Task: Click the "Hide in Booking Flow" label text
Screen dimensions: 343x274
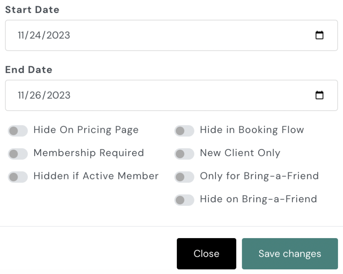Action: click(x=252, y=130)
